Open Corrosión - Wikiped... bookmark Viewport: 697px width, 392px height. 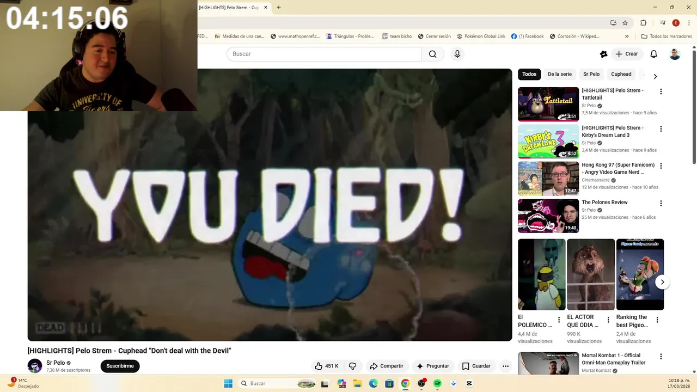(x=574, y=36)
